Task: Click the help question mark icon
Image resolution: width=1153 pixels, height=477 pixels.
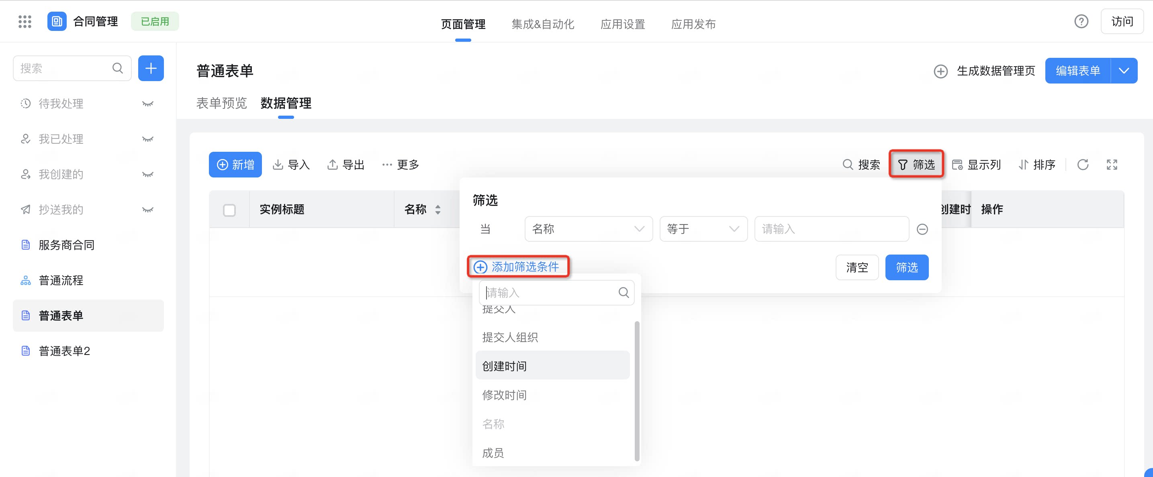Action: tap(1081, 21)
